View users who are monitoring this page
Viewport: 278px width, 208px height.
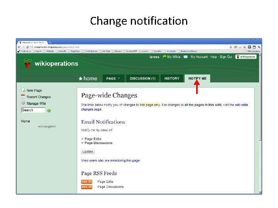110,160
